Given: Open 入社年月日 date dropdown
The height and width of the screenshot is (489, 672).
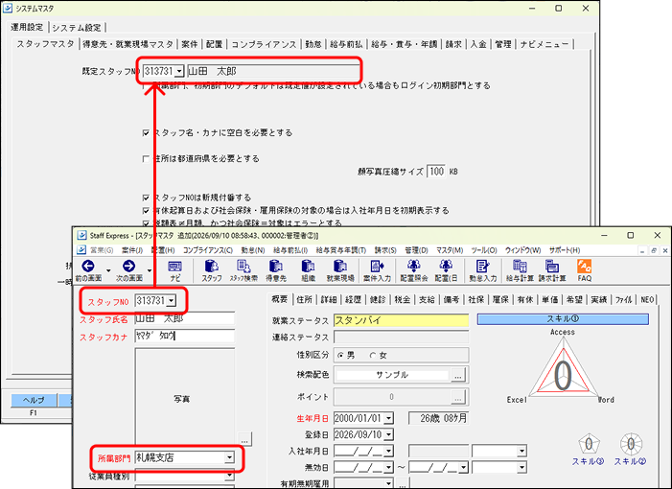Looking at the screenshot, I should coord(388,452).
